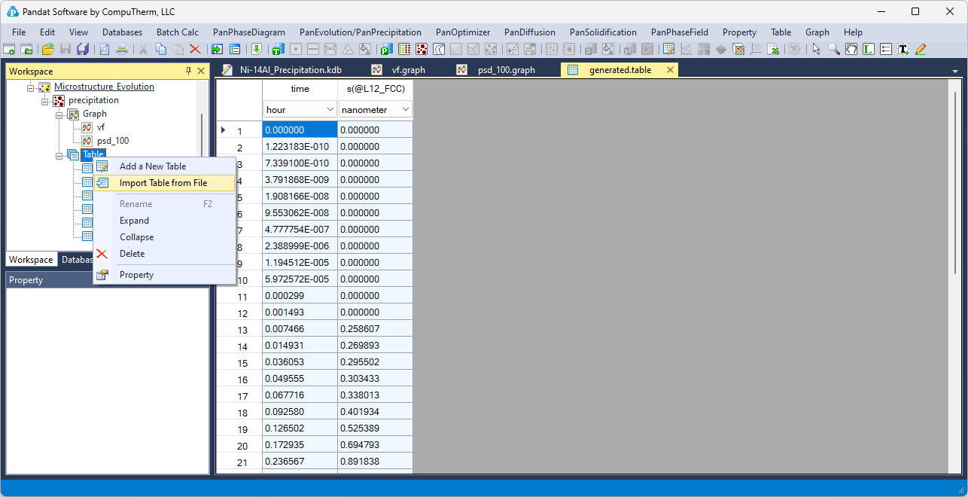
Task: Click cell with value 0.258607
Action: pyautogui.click(x=374, y=329)
